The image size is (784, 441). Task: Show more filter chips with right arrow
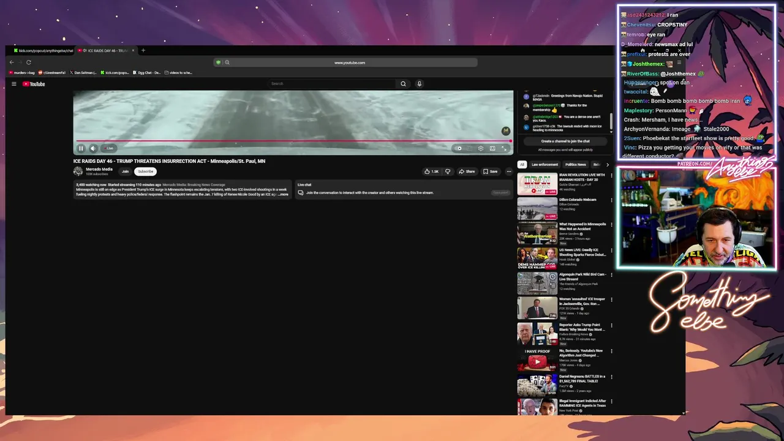point(608,164)
